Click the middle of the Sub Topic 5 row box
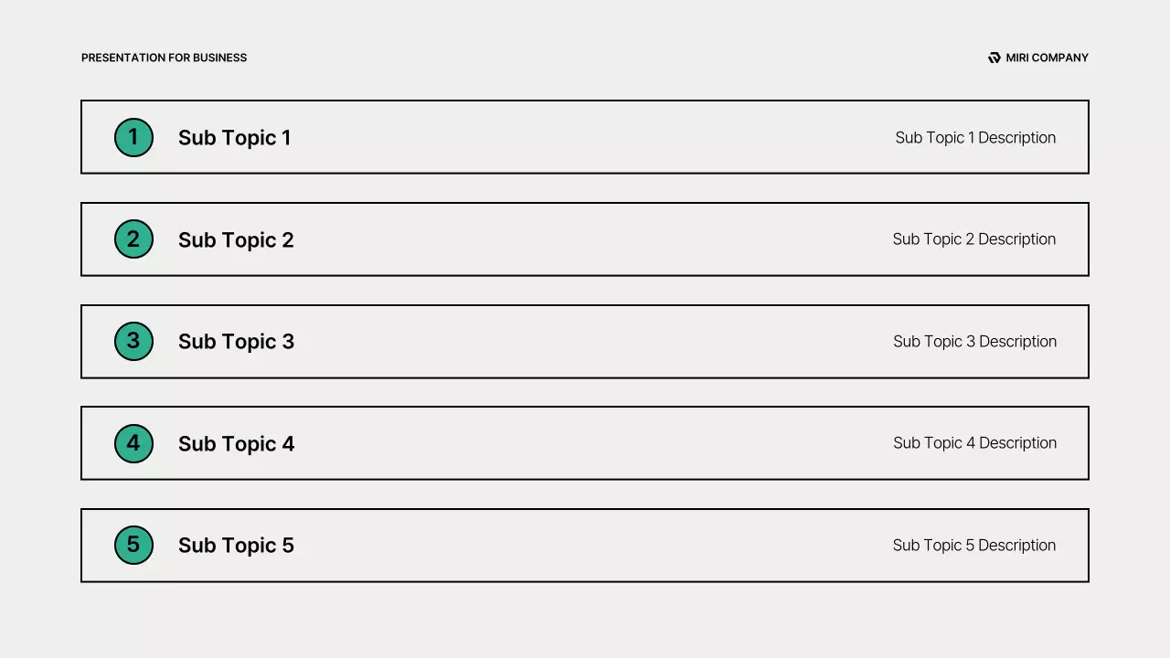Image resolution: width=1170 pixels, height=658 pixels. (585, 545)
